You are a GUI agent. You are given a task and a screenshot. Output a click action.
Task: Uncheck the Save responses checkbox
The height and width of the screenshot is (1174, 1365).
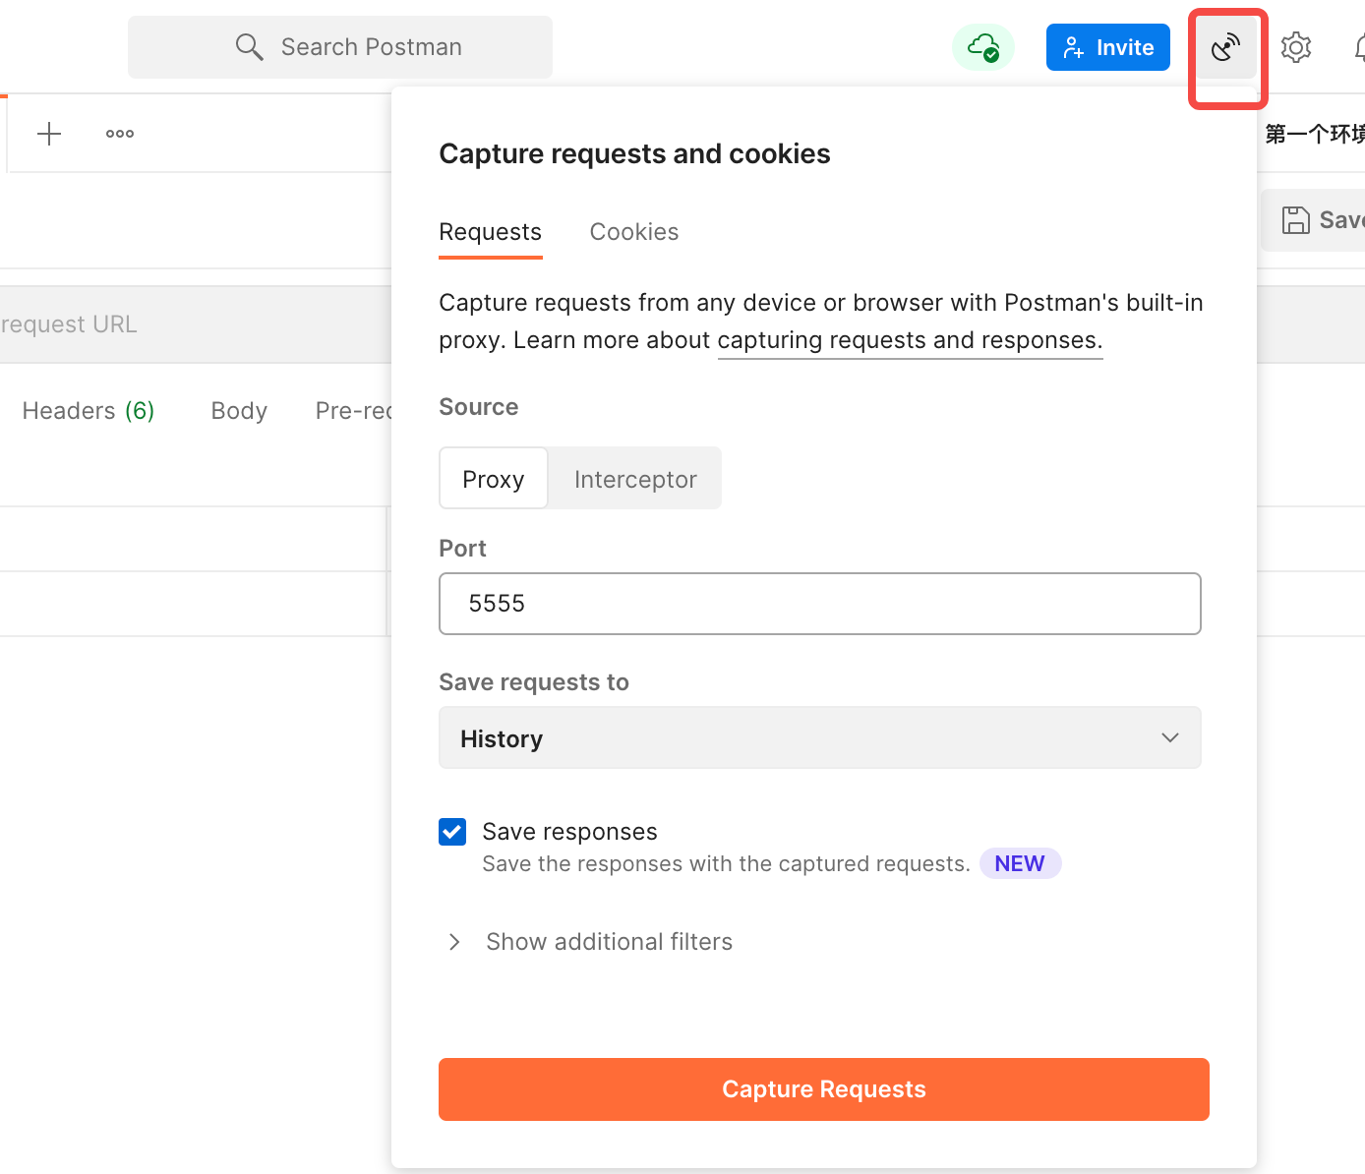click(452, 832)
